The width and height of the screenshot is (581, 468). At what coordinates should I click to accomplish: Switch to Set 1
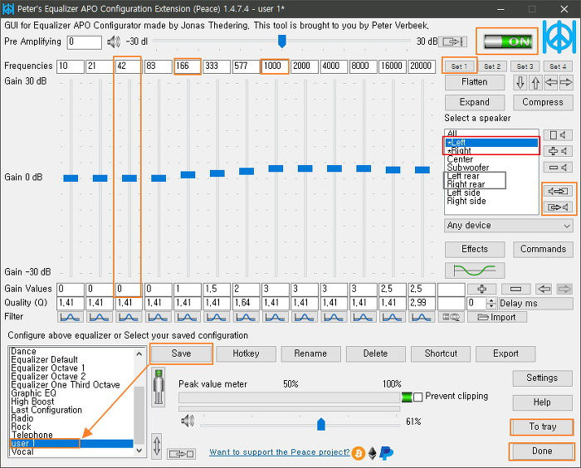click(460, 66)
